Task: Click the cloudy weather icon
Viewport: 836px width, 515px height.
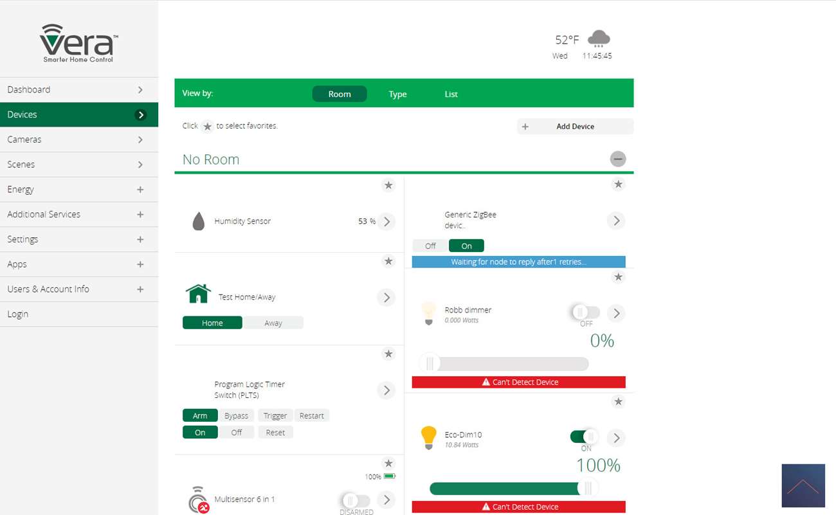Action: 599,39
